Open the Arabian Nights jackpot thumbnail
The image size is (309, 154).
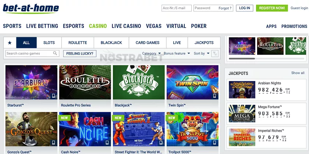click(x=242, y=90)
